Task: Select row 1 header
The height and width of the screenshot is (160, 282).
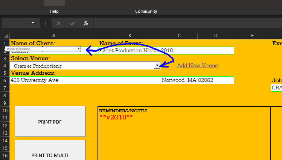Action: [x=5, y=44]
